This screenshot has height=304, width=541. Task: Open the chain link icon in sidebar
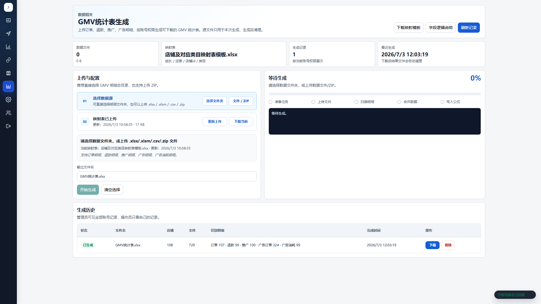(8, 60)
